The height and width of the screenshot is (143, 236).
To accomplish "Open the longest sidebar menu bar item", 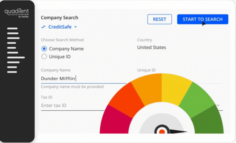I will click(x=16, y=58).
